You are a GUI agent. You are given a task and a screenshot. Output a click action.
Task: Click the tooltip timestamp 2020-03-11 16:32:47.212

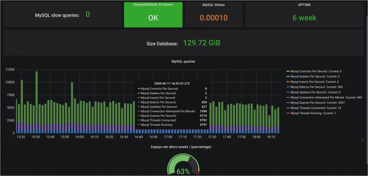(172, 84)
